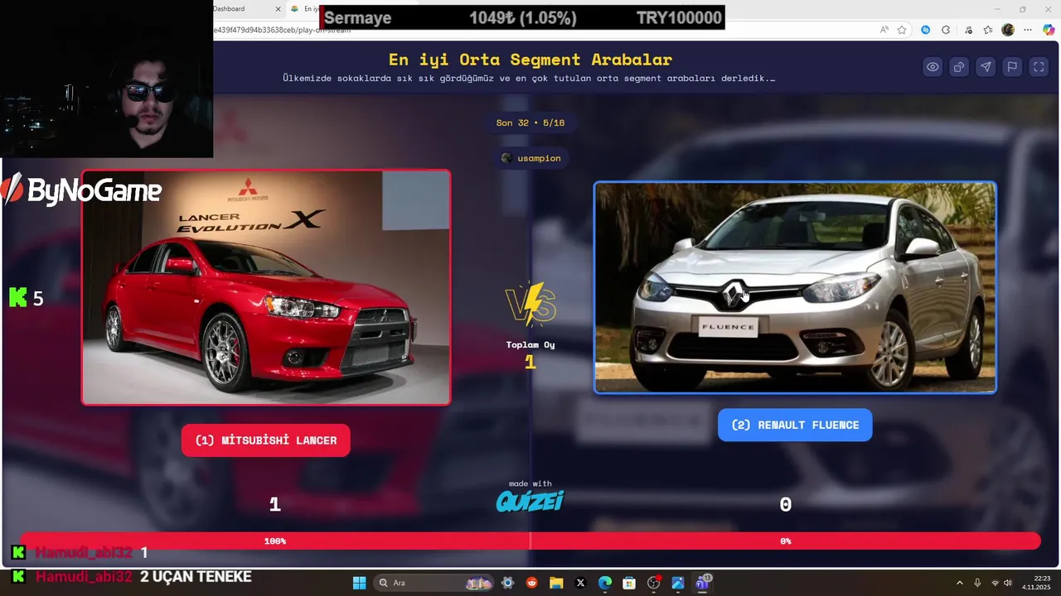1061x596 pixels.
Task: Click the Son 32 • 5/16 round badge
Action: pos(530,123)
